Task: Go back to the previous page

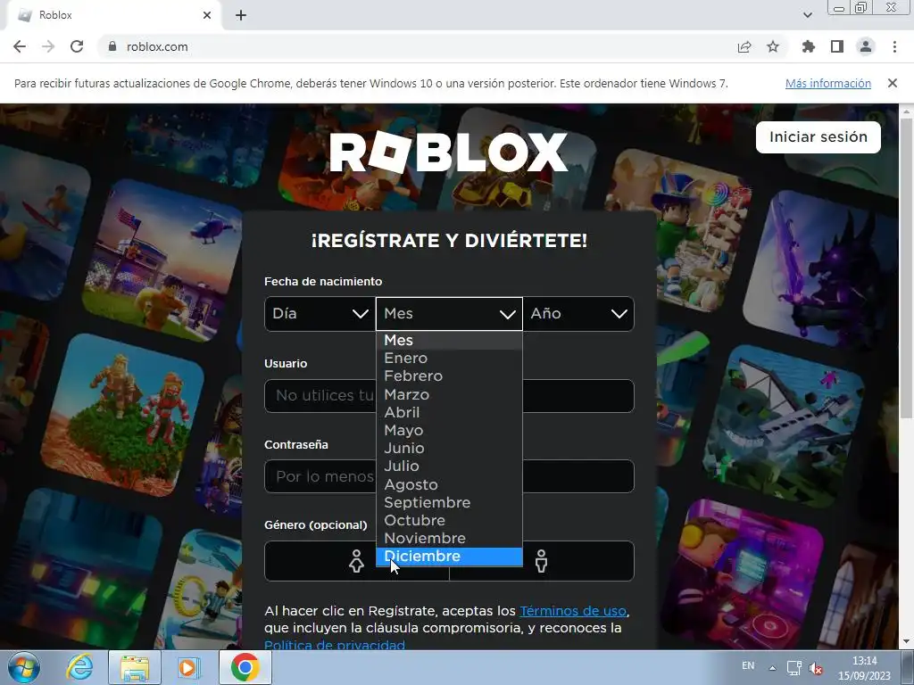Action: [20, 46]
